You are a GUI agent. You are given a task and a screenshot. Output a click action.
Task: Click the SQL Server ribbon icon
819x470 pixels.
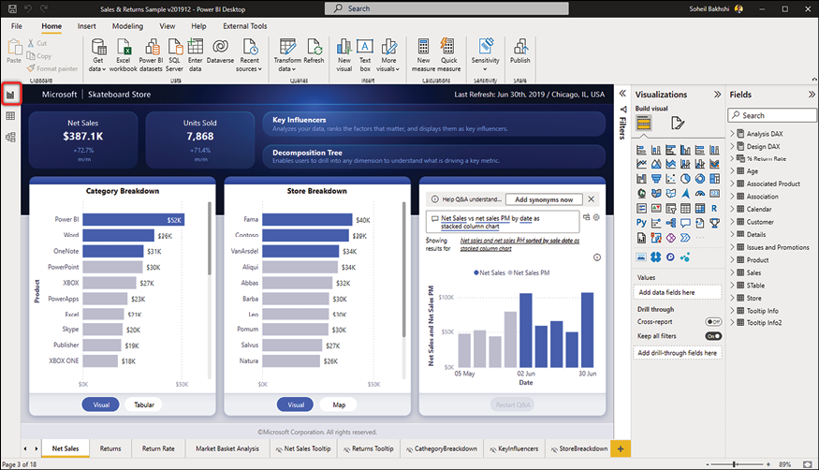[174, 55]
